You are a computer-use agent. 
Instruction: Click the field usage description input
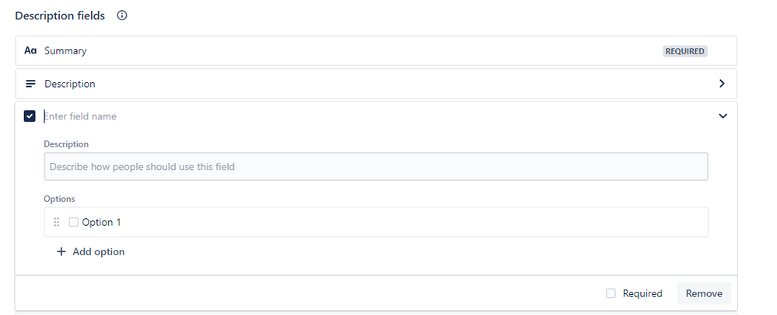[376, 167]
